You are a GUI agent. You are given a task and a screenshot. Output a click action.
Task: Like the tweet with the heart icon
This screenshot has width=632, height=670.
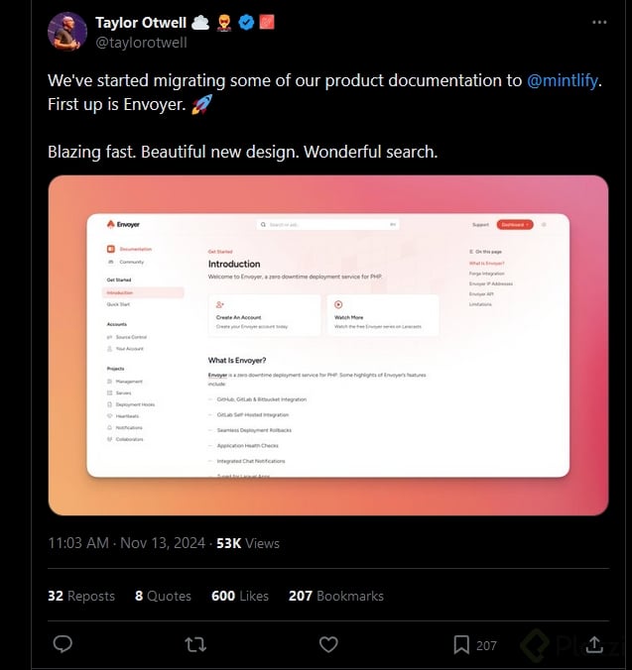(328, 644)
